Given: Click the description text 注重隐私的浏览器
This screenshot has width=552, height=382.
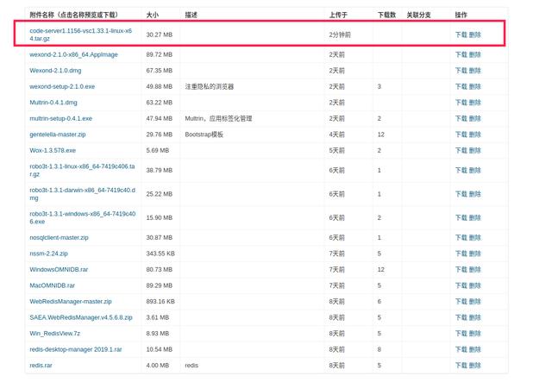Looking at the screenshot, I should tap(210, 86).
